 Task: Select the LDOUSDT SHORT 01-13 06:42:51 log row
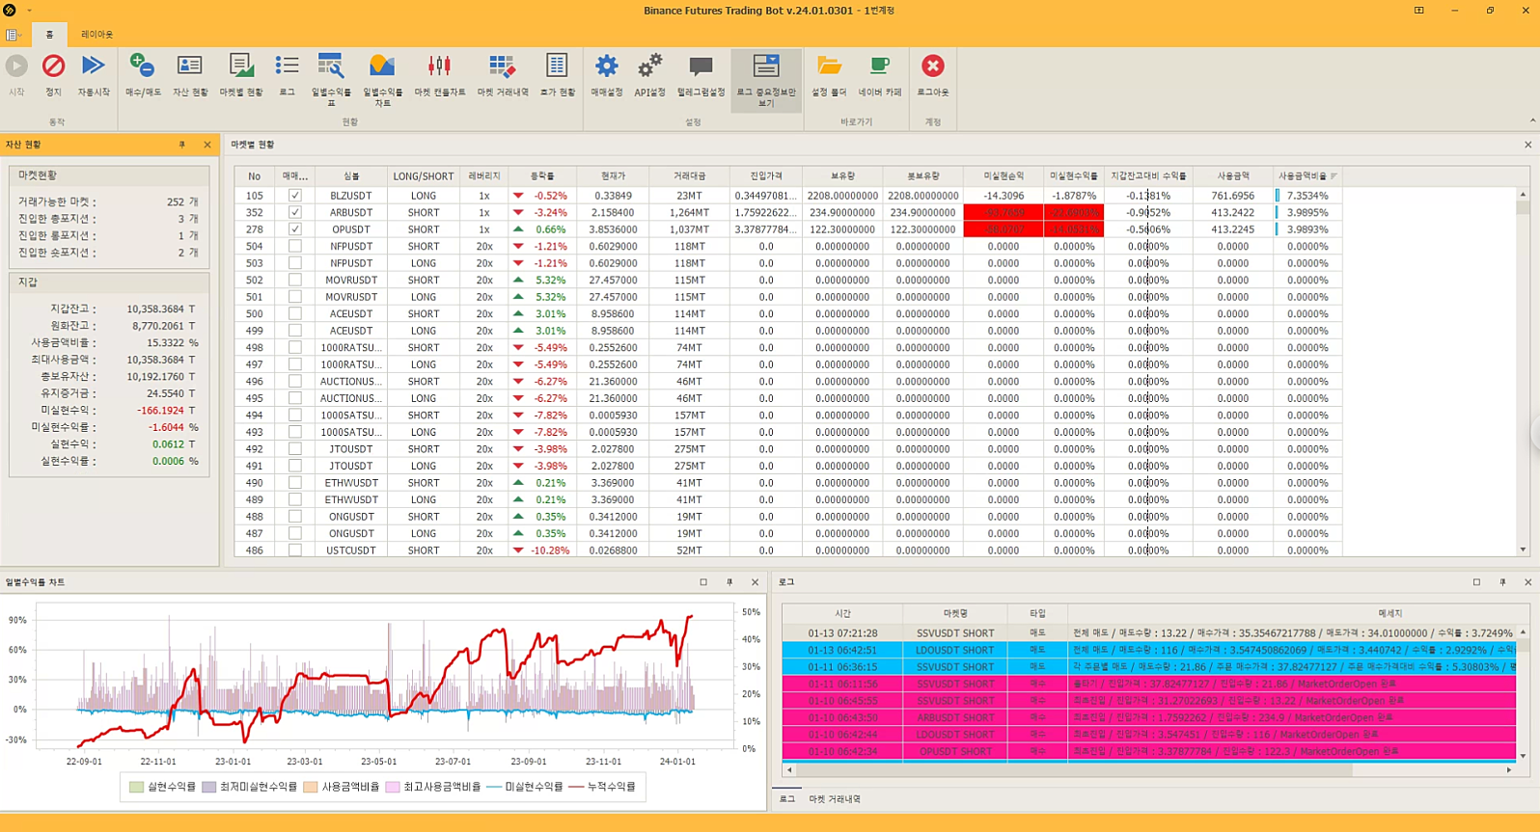click(x=1148, y=650)
